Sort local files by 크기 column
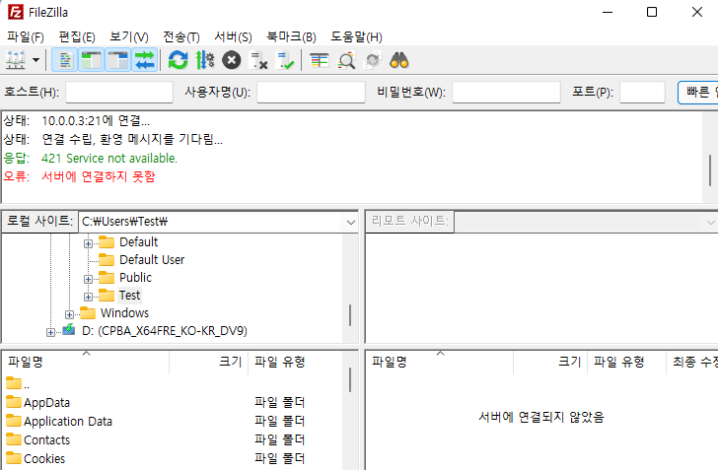 click(209, 362)
